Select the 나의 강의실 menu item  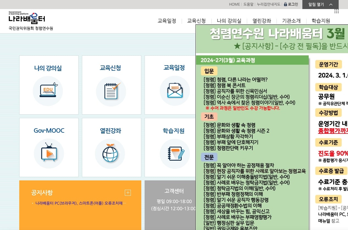point(230,21)
